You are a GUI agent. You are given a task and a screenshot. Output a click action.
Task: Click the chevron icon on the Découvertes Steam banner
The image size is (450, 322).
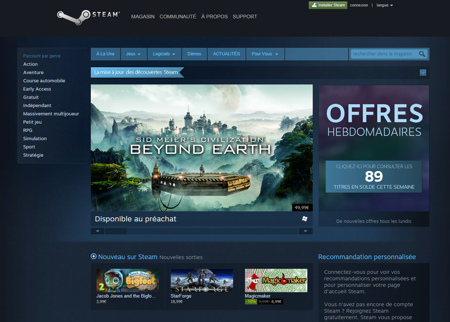point(423,72)
